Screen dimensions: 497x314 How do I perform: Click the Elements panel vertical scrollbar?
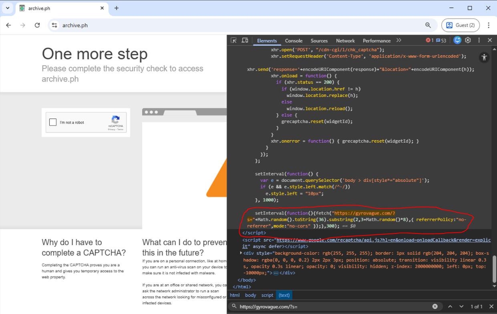(x=493, y=269)
